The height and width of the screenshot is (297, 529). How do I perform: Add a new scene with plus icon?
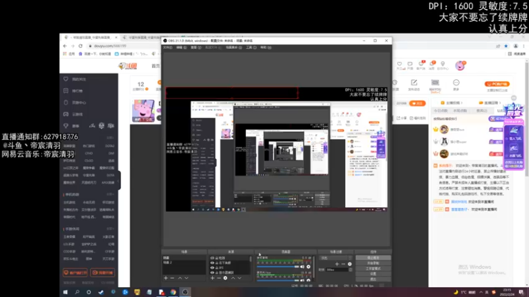click(166, 278)
